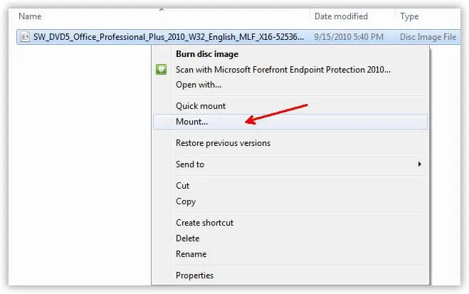The image size is (469, 294).
Task: Sort by the Date modified column header
Action: (x=342, y=16)
